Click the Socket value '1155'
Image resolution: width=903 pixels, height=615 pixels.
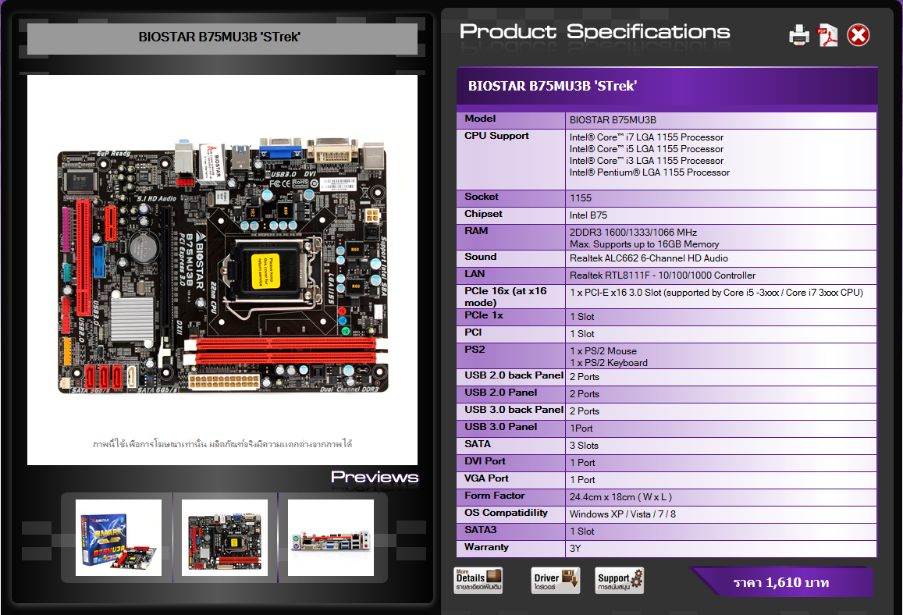coord(581,198)
